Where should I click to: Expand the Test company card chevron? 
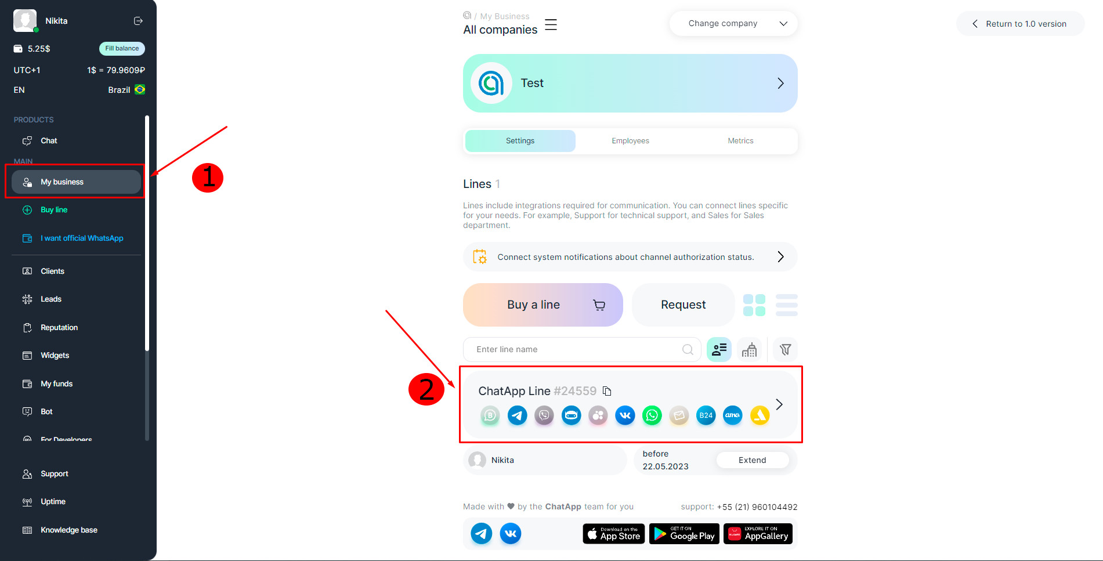click(x=780, y=84)
